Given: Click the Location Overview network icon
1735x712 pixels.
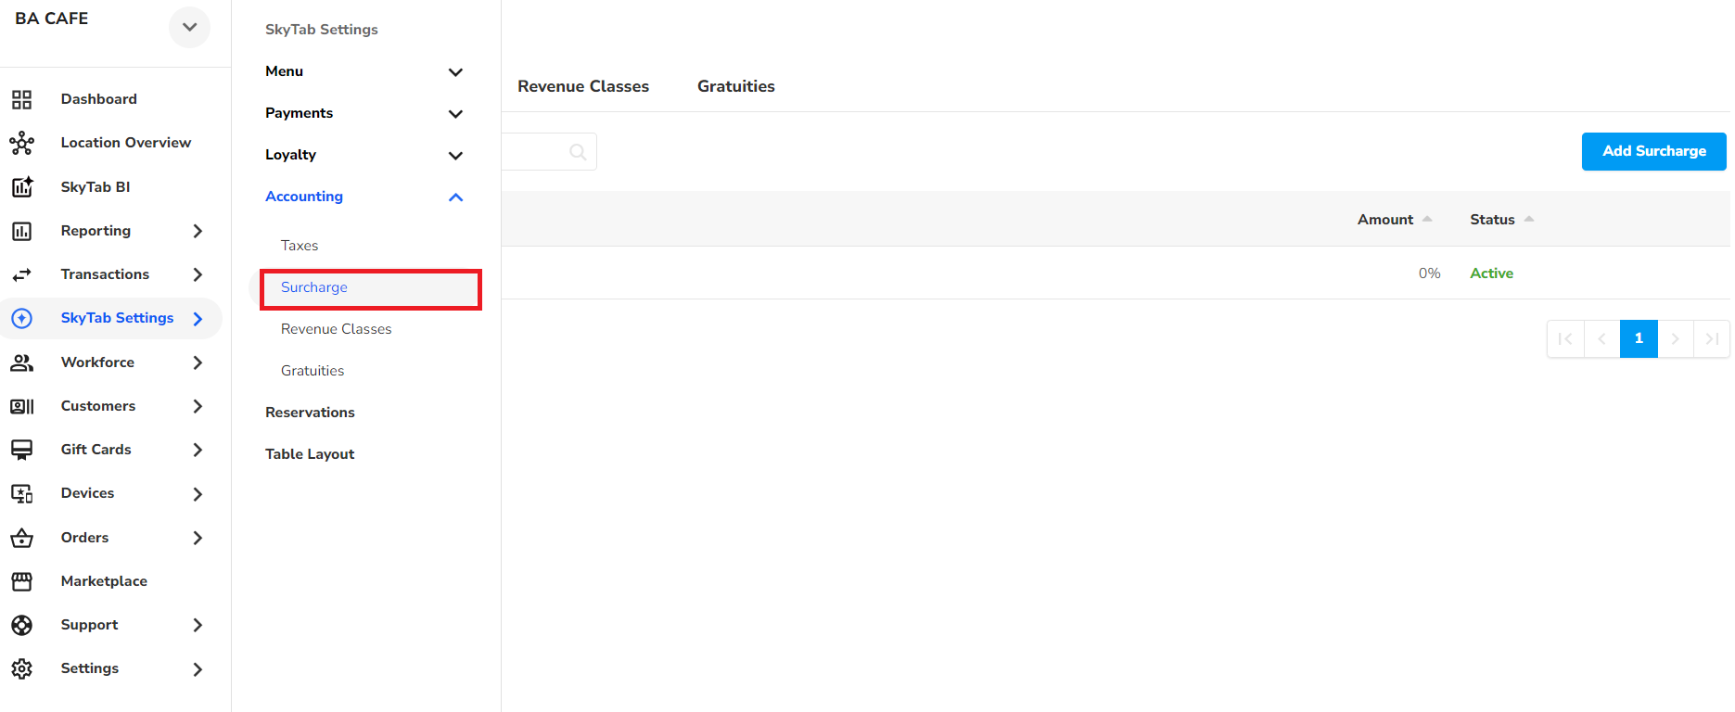Looking at the screenshot, I should 21,143.
